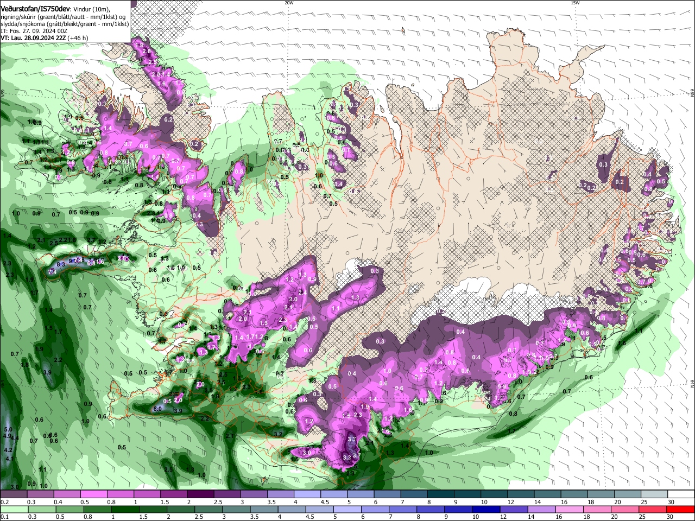
Task: Select snow scale swatch between 8 and 9
Action: pyautogui.click(x=441, y=494)
